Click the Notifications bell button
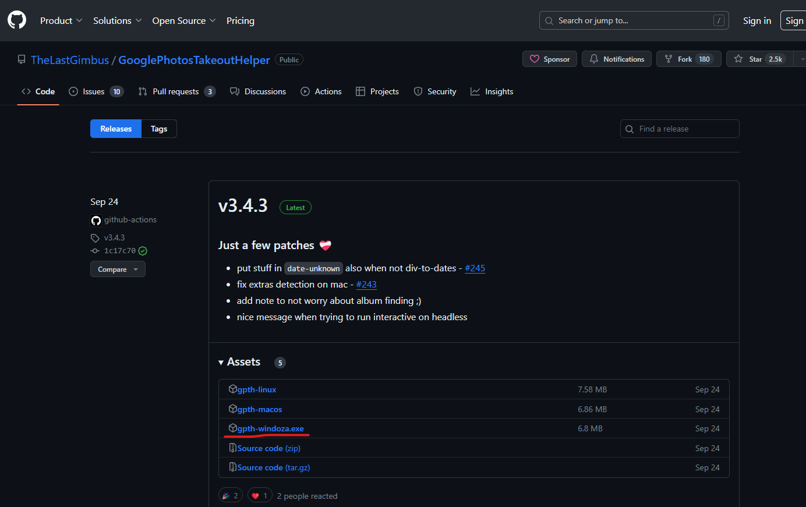Image resolution: width=806 pixels, height=507 pixels. [x=616, y=59]
